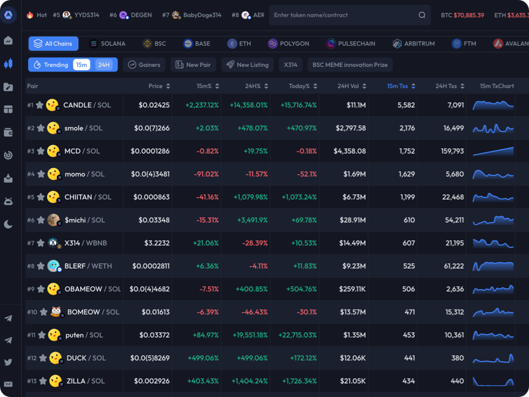Image resolution: width=529 pixels, height=397 pixels.
Task: Star the BLERF / WETH pair
Action: pyautogui.click(x=40, y=266)
